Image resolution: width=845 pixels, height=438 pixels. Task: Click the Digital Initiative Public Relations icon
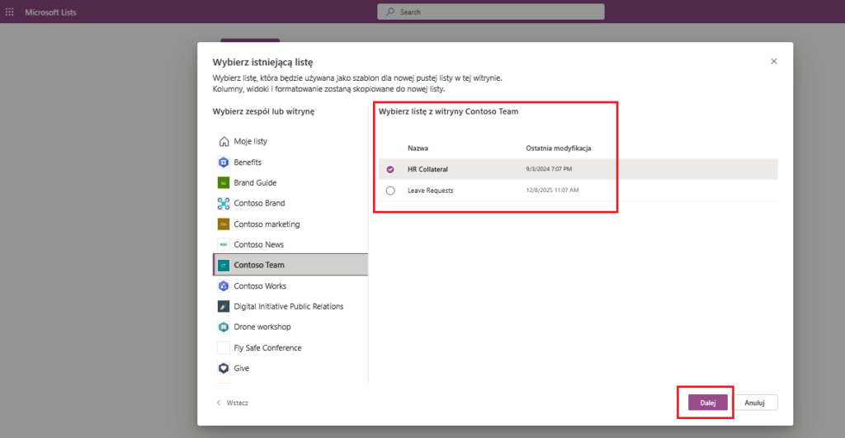(x=223, y=307)
